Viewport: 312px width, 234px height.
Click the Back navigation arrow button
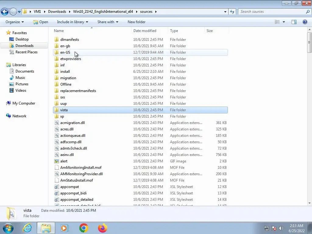pos(5,12)
